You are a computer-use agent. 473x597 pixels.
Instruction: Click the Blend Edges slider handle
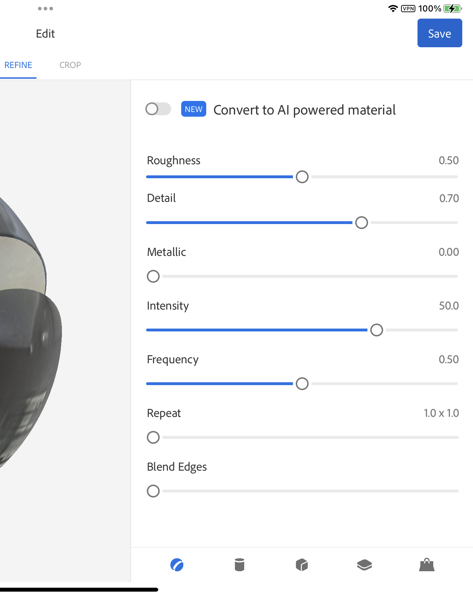click(153, 491)
